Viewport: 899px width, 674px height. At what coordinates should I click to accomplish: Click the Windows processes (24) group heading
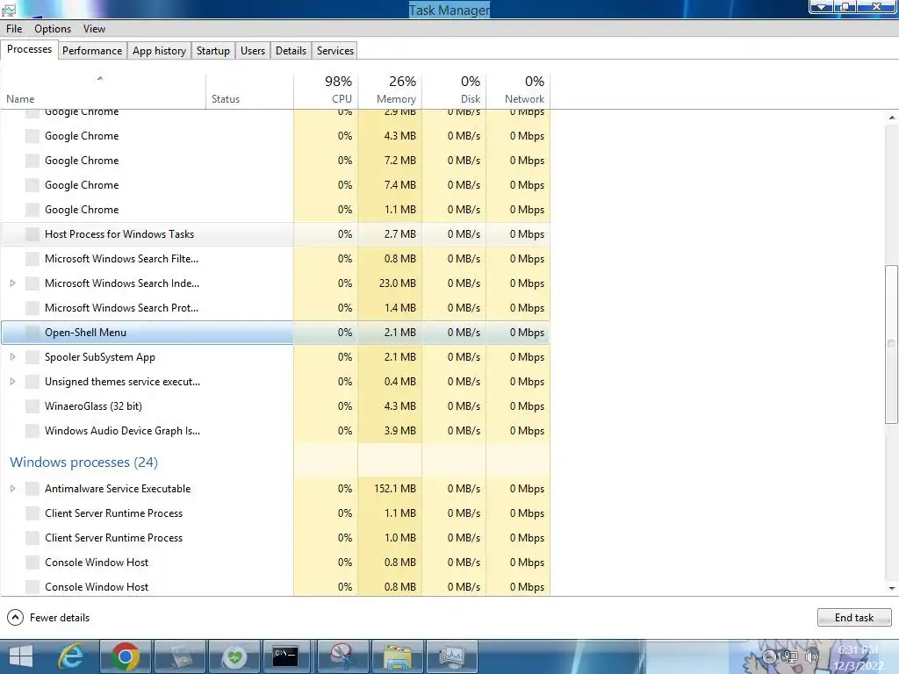point(83,462)
